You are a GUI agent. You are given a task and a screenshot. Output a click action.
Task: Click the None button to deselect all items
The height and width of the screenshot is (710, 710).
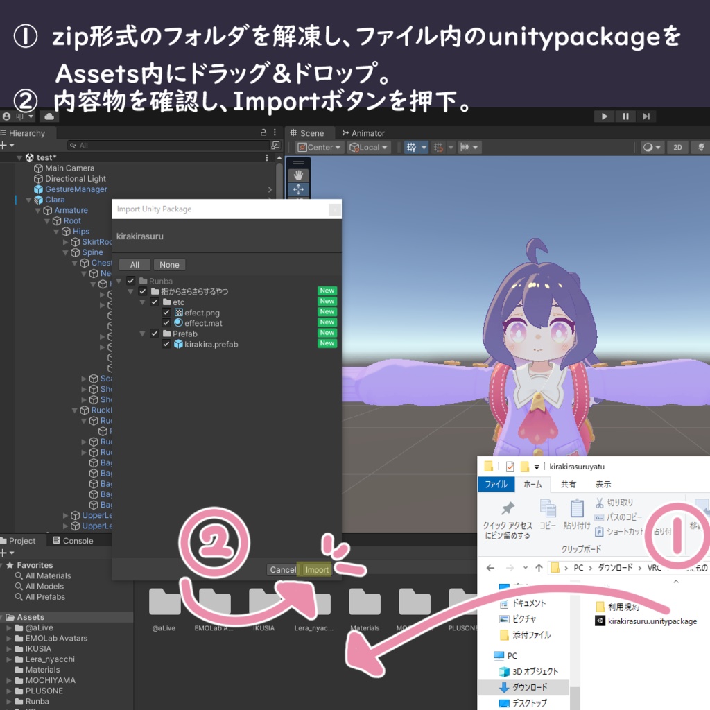[x=169, y=264]
